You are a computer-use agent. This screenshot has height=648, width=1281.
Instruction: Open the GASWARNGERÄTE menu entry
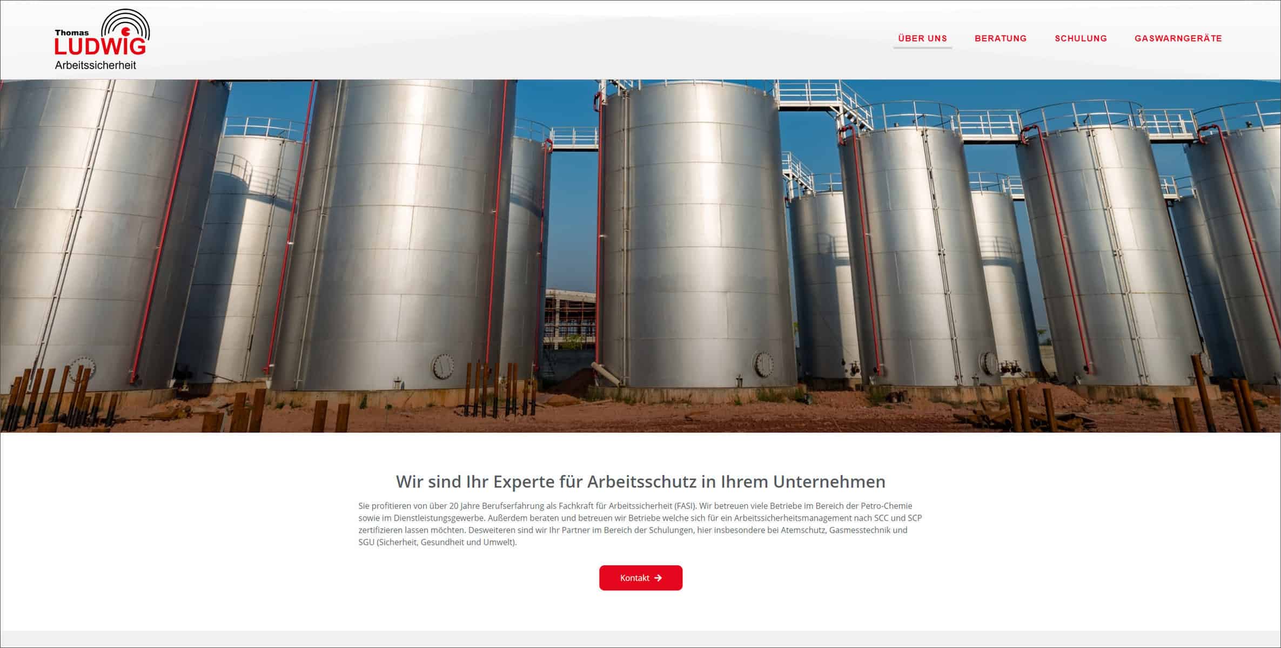coord(1178,38)
